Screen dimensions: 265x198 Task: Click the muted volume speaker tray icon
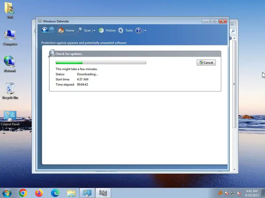[239, 193]
